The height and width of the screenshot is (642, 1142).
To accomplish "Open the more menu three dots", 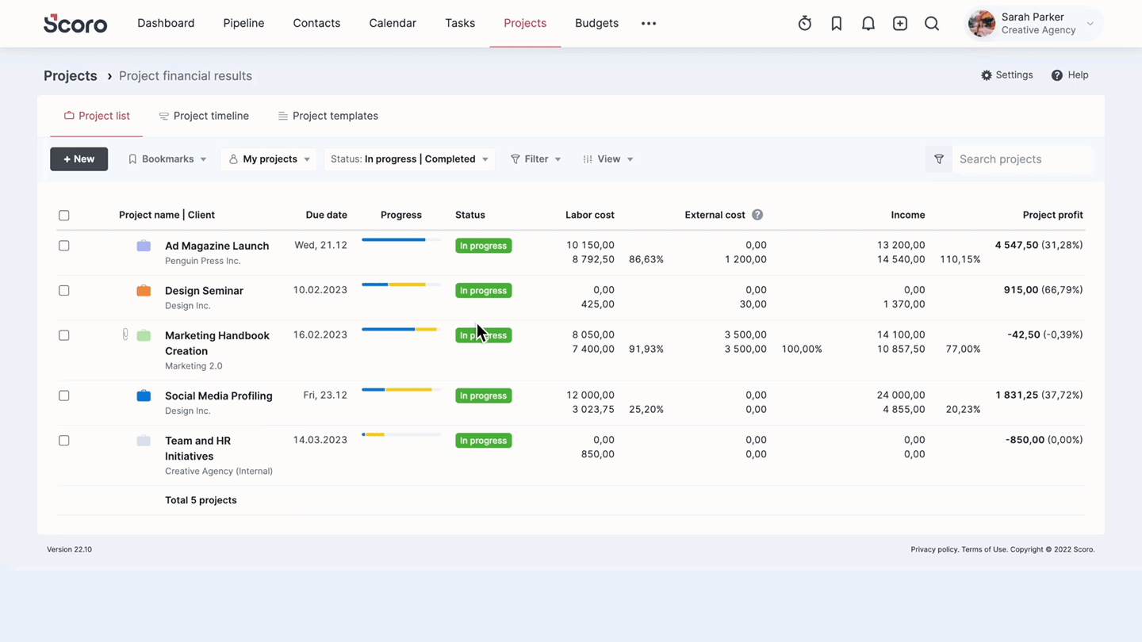I will (649, 24).
